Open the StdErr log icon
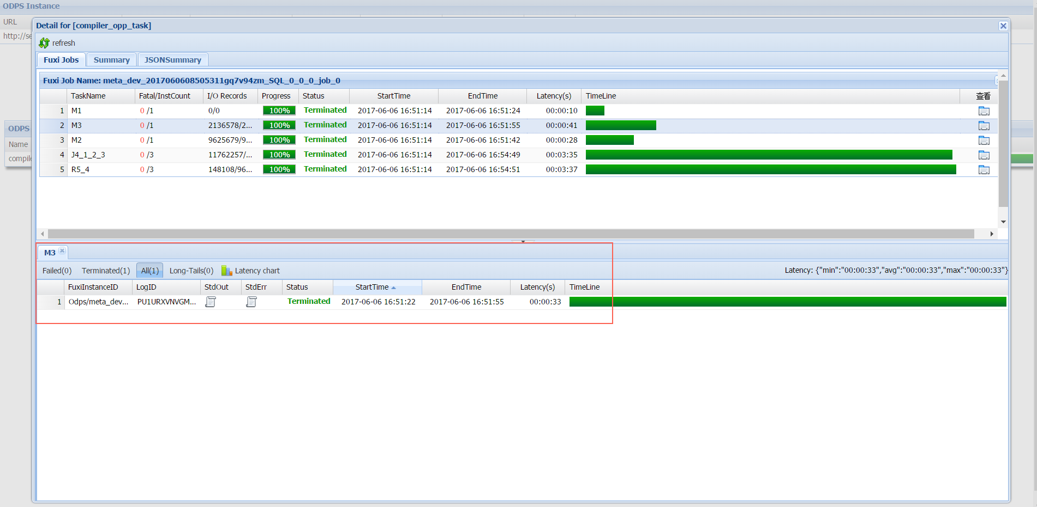The image size is (1037, 507). pyautogui.click(x=251, y=302)
